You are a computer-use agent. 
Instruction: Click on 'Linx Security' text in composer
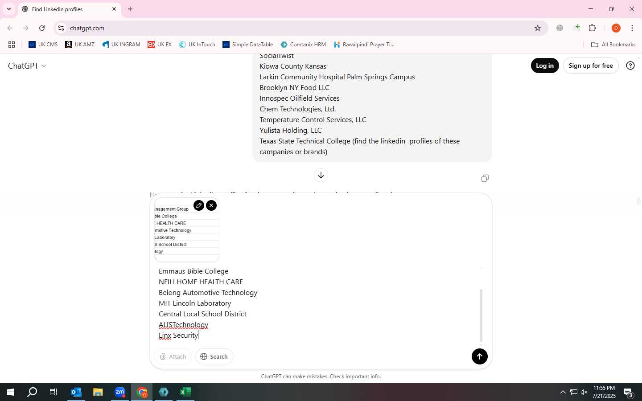point(178,336)
